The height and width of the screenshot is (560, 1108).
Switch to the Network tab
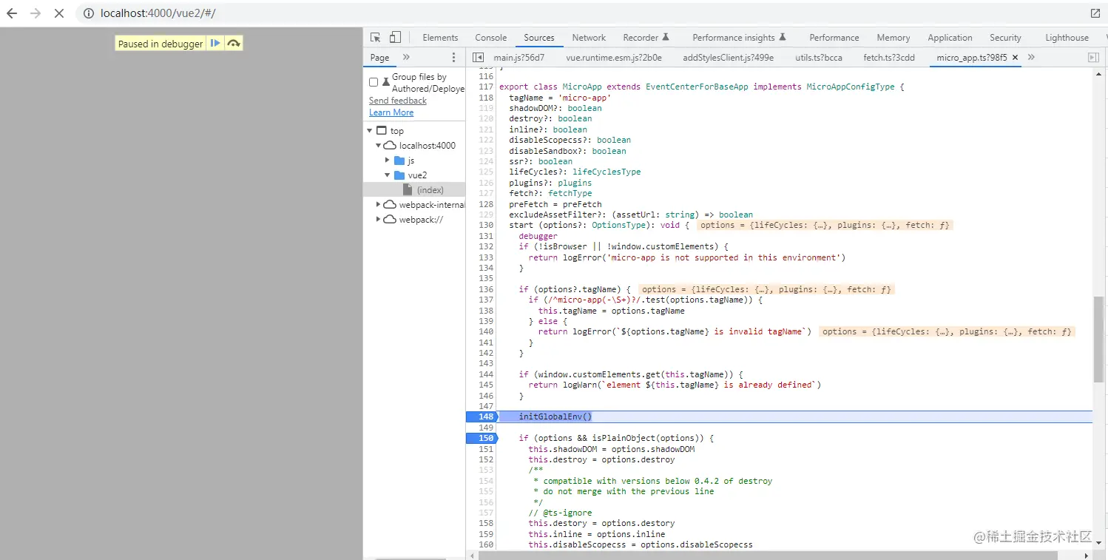[589, 38]
